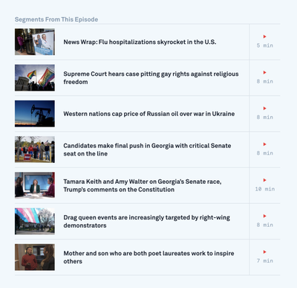Click the studio panel discussion thumbnail
Image resolution: width=297 pixels, height=288 pixels.
(x=35, y=185)
